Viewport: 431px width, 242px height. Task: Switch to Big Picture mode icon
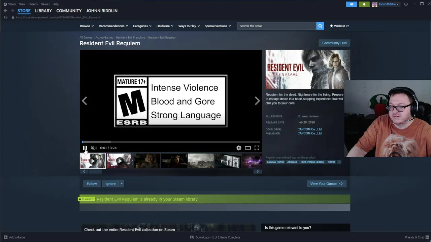point(406,4)
